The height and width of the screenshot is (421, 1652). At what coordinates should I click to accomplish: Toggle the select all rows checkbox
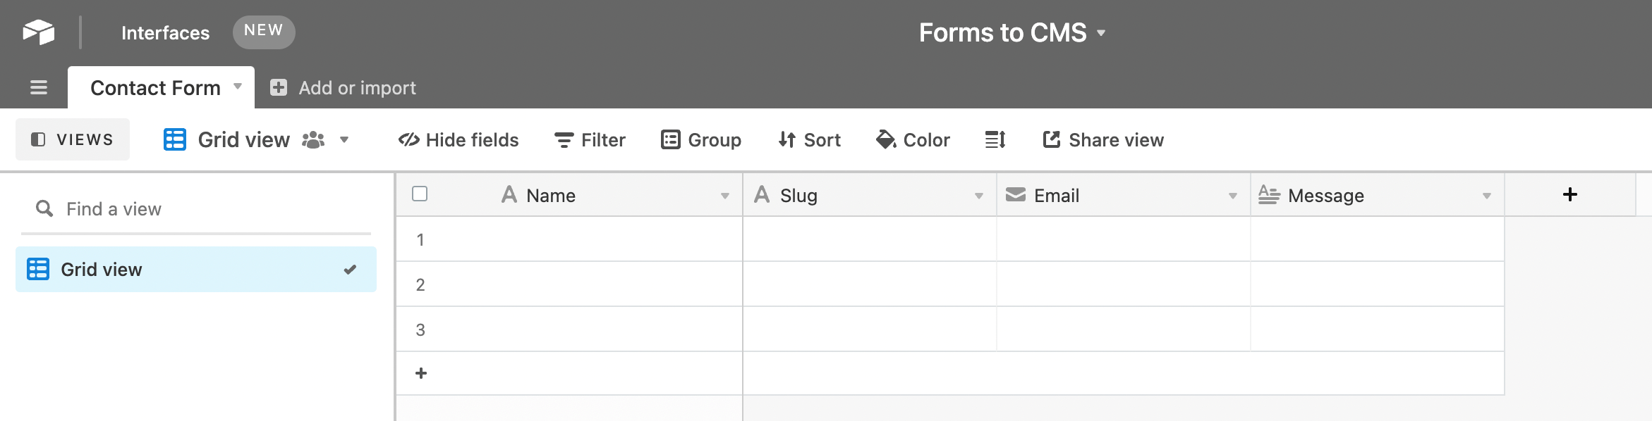(x=420, y=194)
